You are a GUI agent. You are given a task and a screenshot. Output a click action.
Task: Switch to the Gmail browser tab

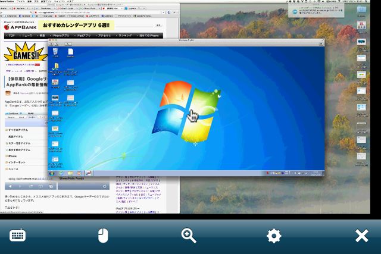click(x=67, y=8)
